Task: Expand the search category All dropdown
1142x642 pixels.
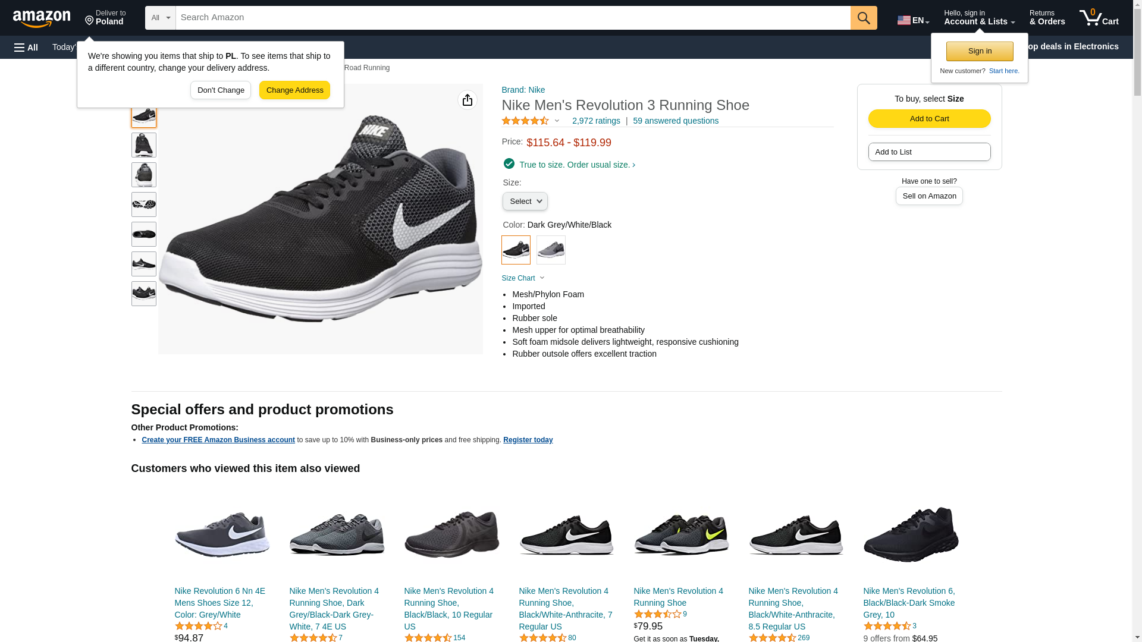Action: 161,18
